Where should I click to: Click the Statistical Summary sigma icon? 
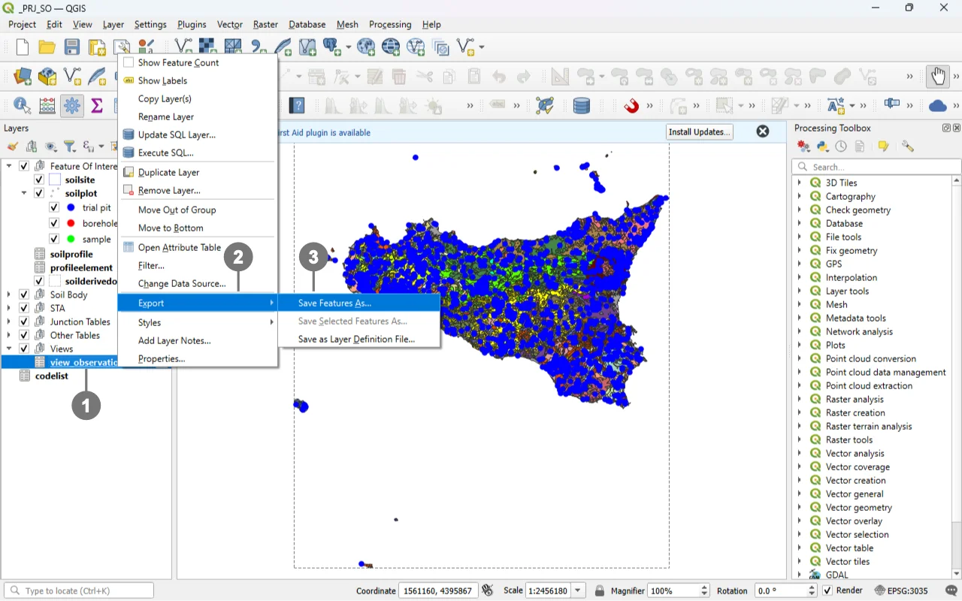click(x=96, y=106)
